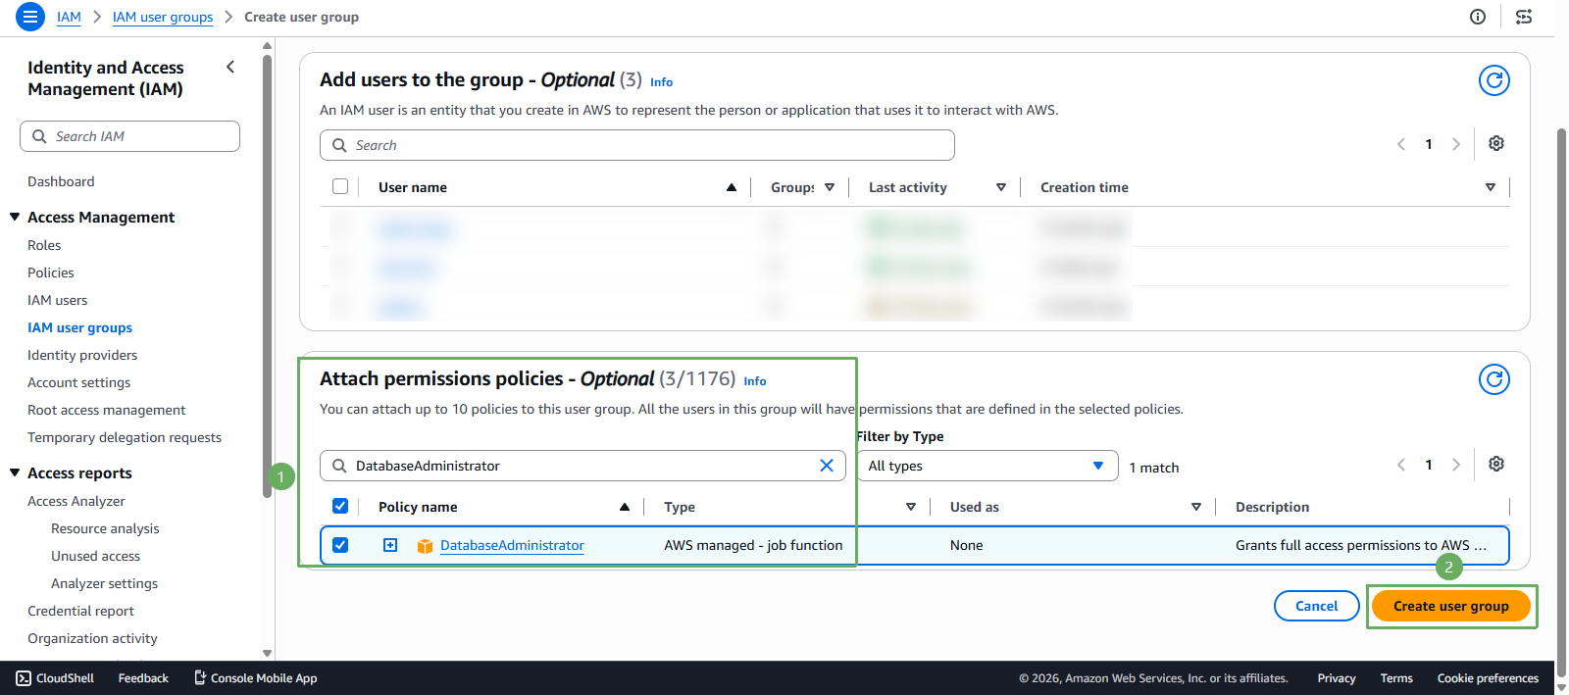1569x695 pixels.
Task: Go to previous page of users
Action: point(1401,144)
